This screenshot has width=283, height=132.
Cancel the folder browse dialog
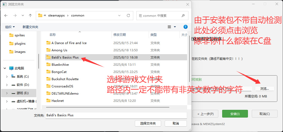(176, 123)
